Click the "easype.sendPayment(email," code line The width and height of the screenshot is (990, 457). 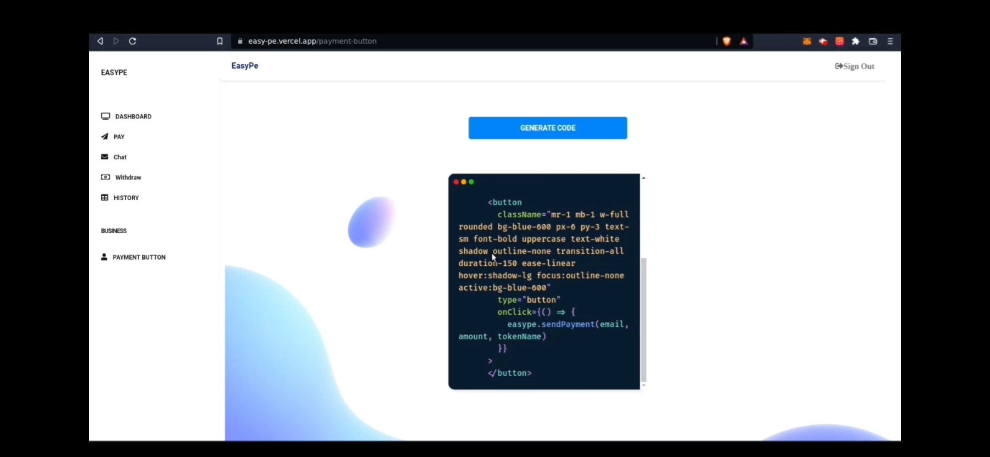[568, 324]
